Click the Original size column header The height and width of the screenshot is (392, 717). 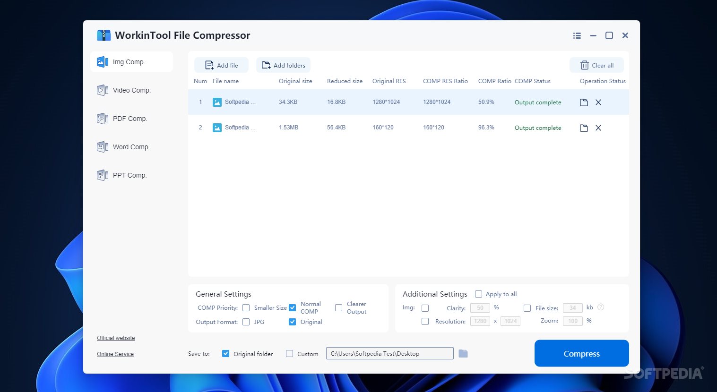point(295,81)
